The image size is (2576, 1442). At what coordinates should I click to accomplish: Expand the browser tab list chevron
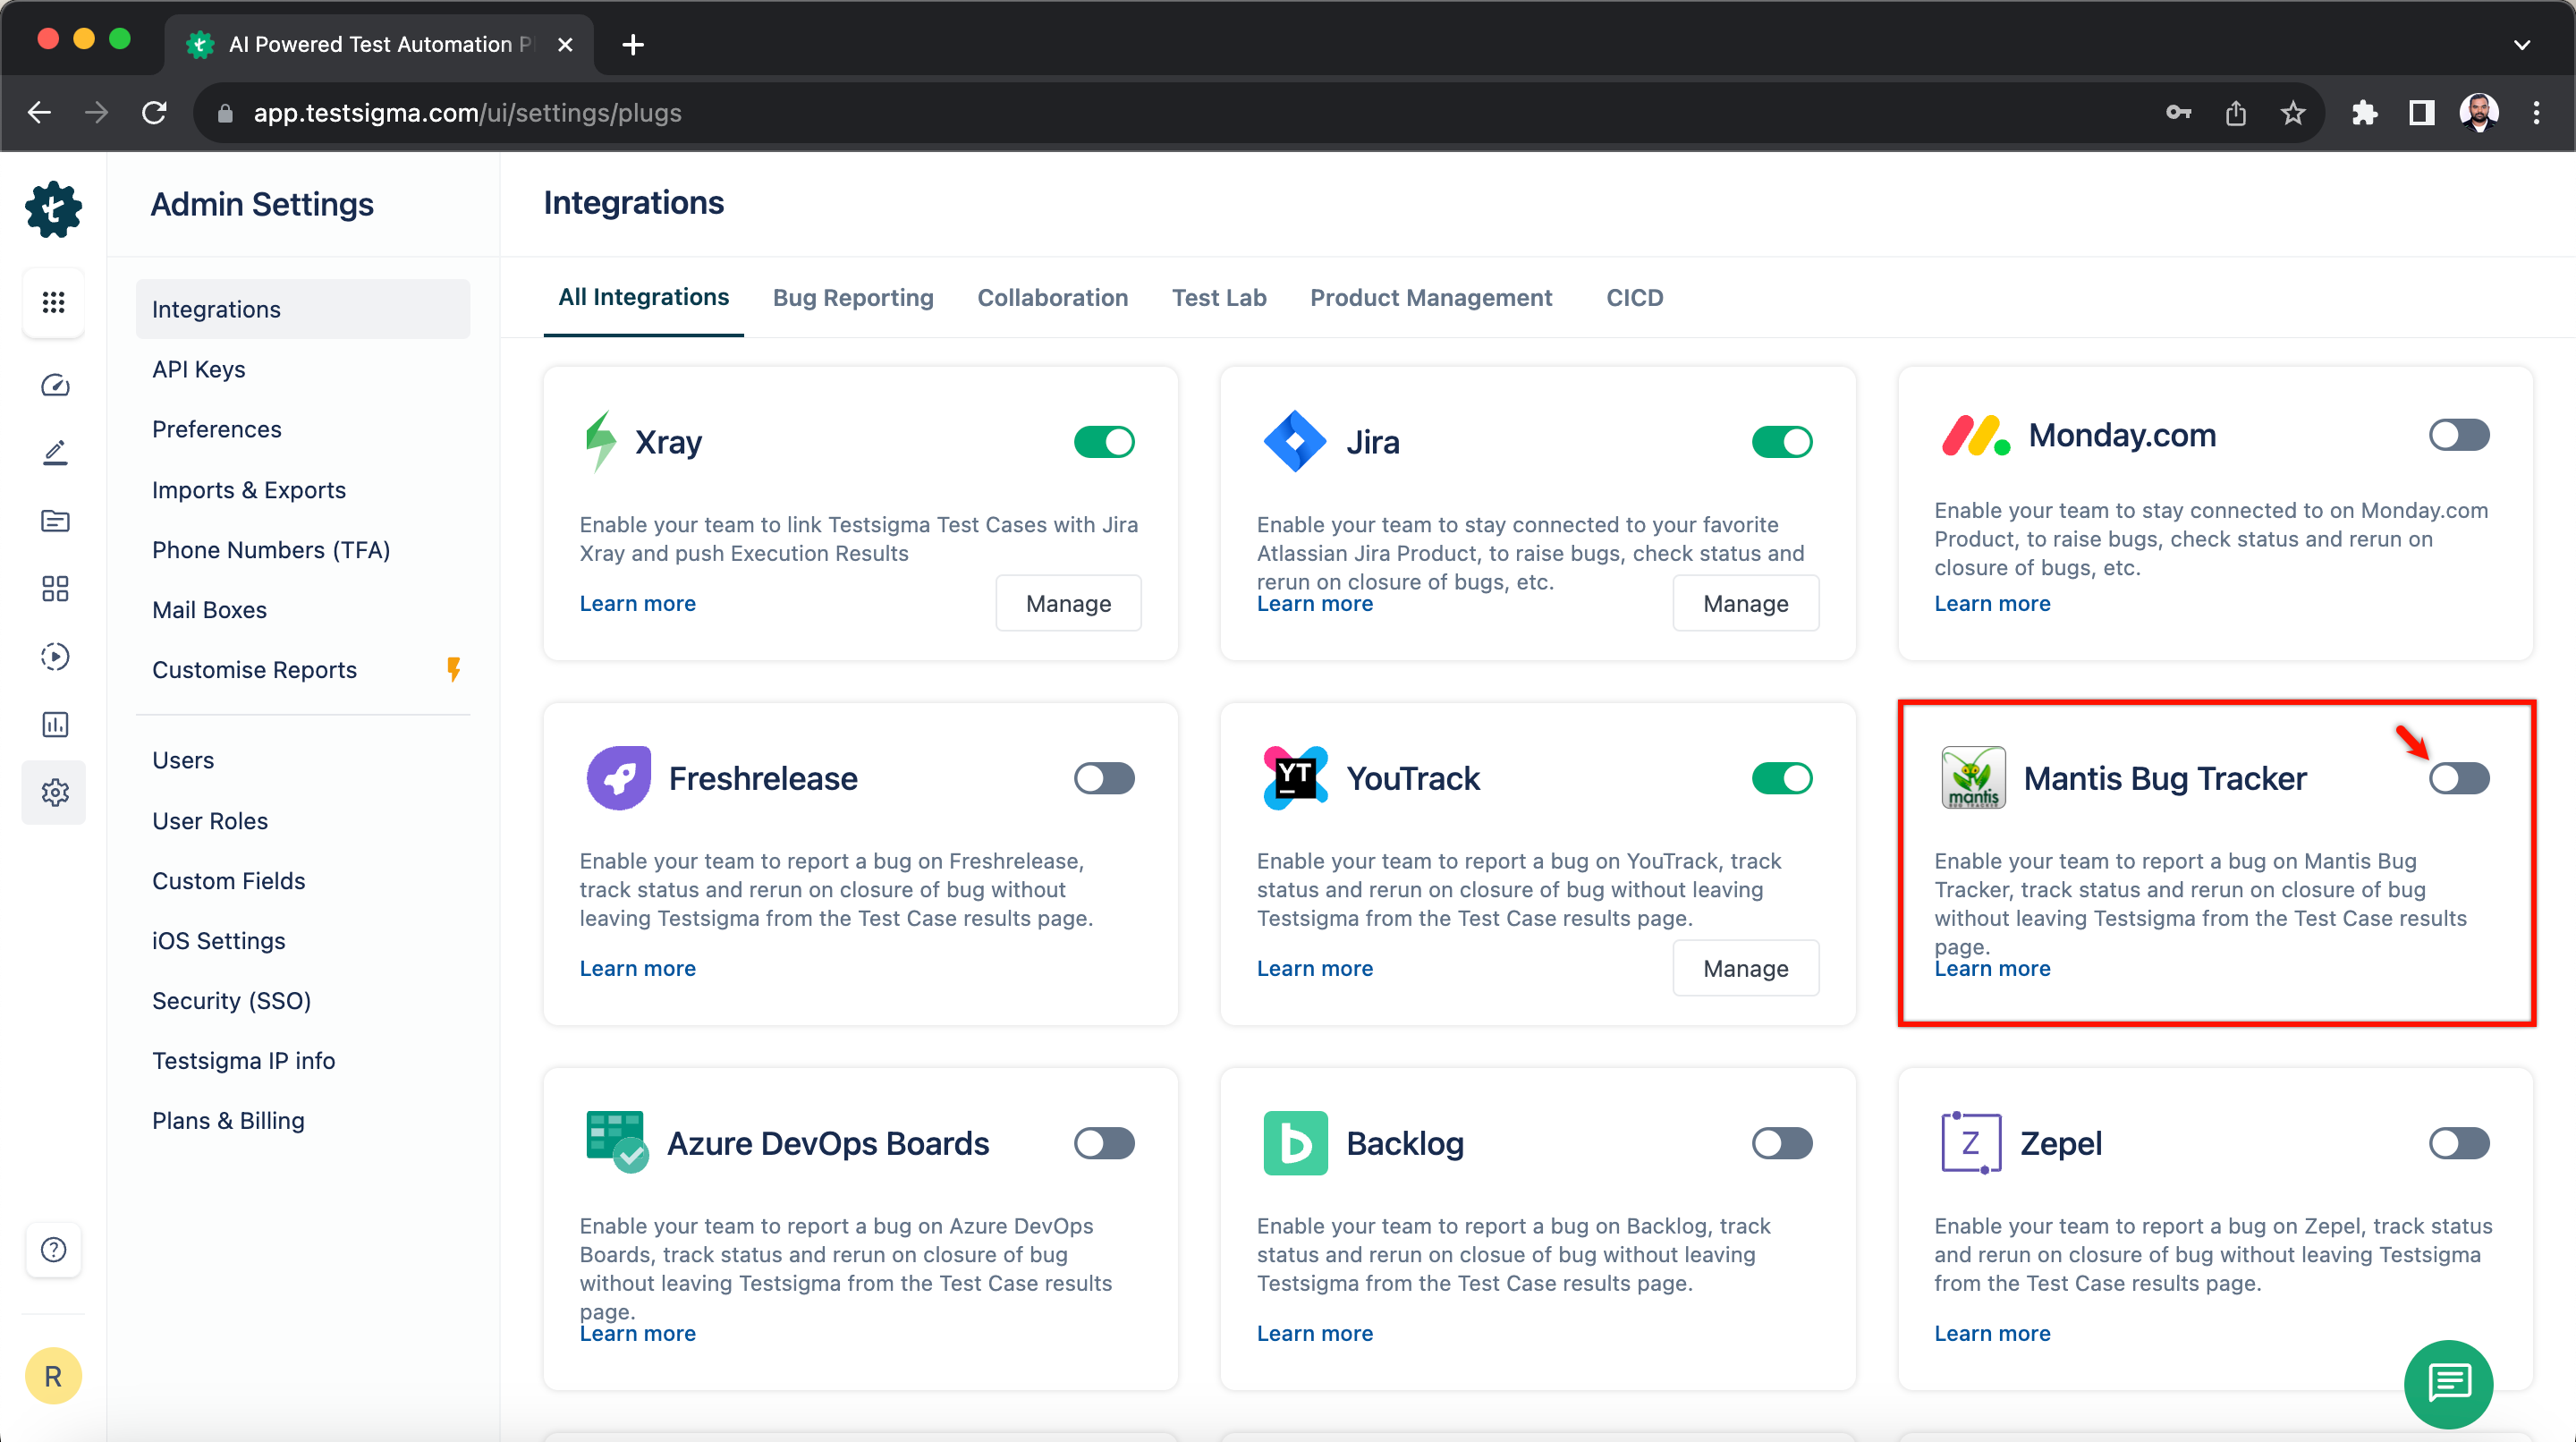tap(2521, 45)
